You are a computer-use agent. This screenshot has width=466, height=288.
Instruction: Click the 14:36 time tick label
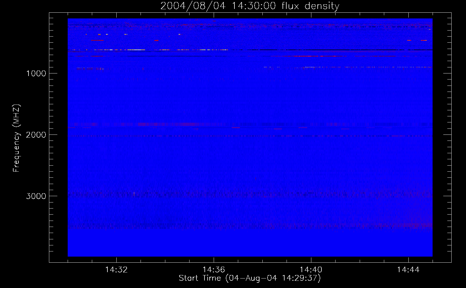pyautogui.click(x=213, y=270)
